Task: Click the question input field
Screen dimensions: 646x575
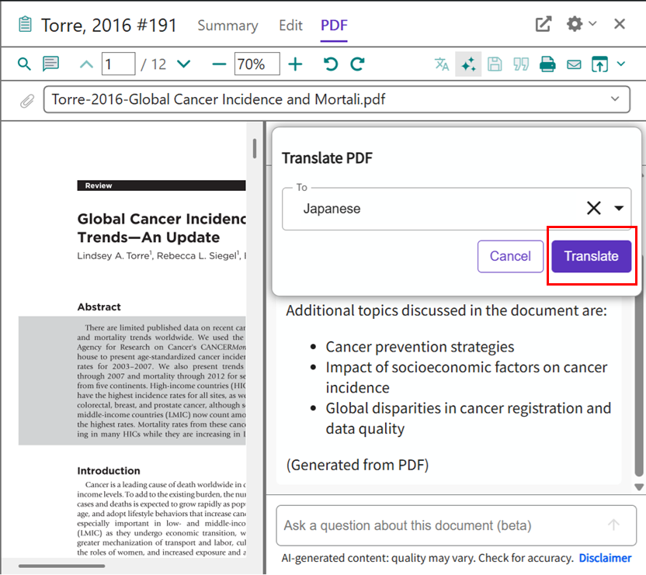Action: click(443, 525)
